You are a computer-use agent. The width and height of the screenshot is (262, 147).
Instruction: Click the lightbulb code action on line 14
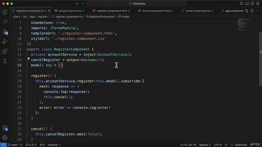click(28, 59)
